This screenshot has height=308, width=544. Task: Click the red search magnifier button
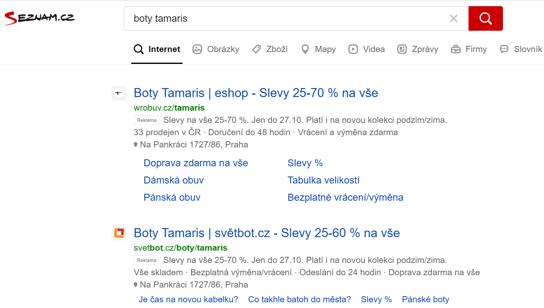[x=485, y=18]
